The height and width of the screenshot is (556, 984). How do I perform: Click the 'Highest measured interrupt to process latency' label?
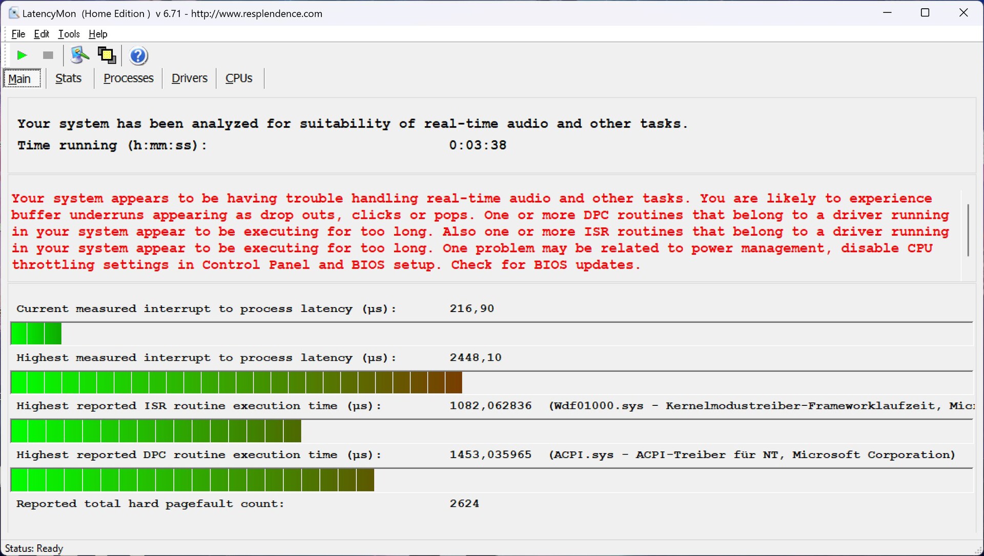(206, 358)
